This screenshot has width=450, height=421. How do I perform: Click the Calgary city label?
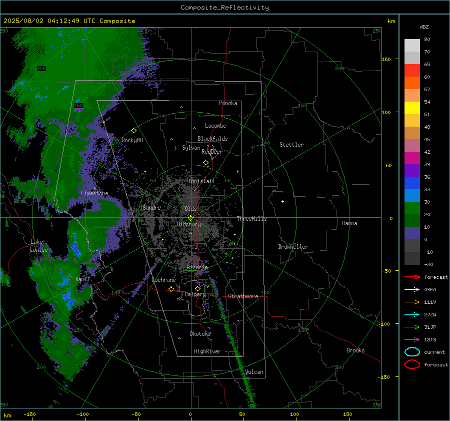tap(195, 294)
